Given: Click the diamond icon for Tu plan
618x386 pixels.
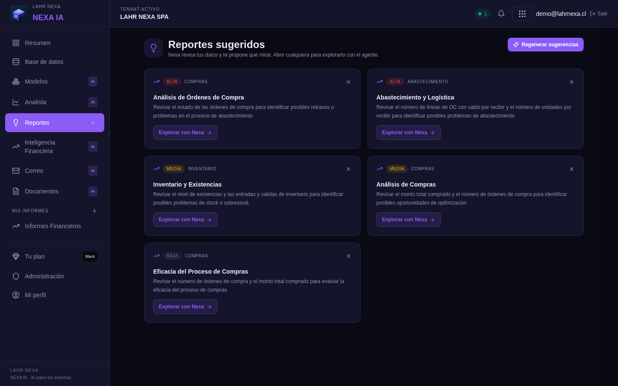Looking at the screenshot, I should click(x=16, y=256).
